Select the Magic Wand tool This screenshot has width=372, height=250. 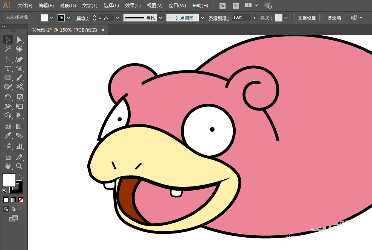(x=8, y=49)
